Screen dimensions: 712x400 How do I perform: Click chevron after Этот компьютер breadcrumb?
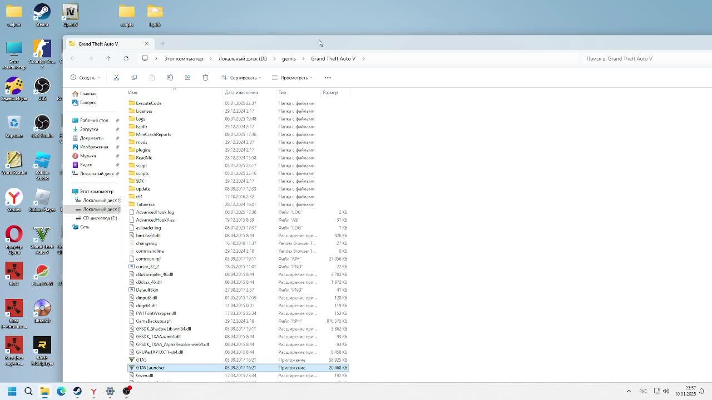click(210, 58)
